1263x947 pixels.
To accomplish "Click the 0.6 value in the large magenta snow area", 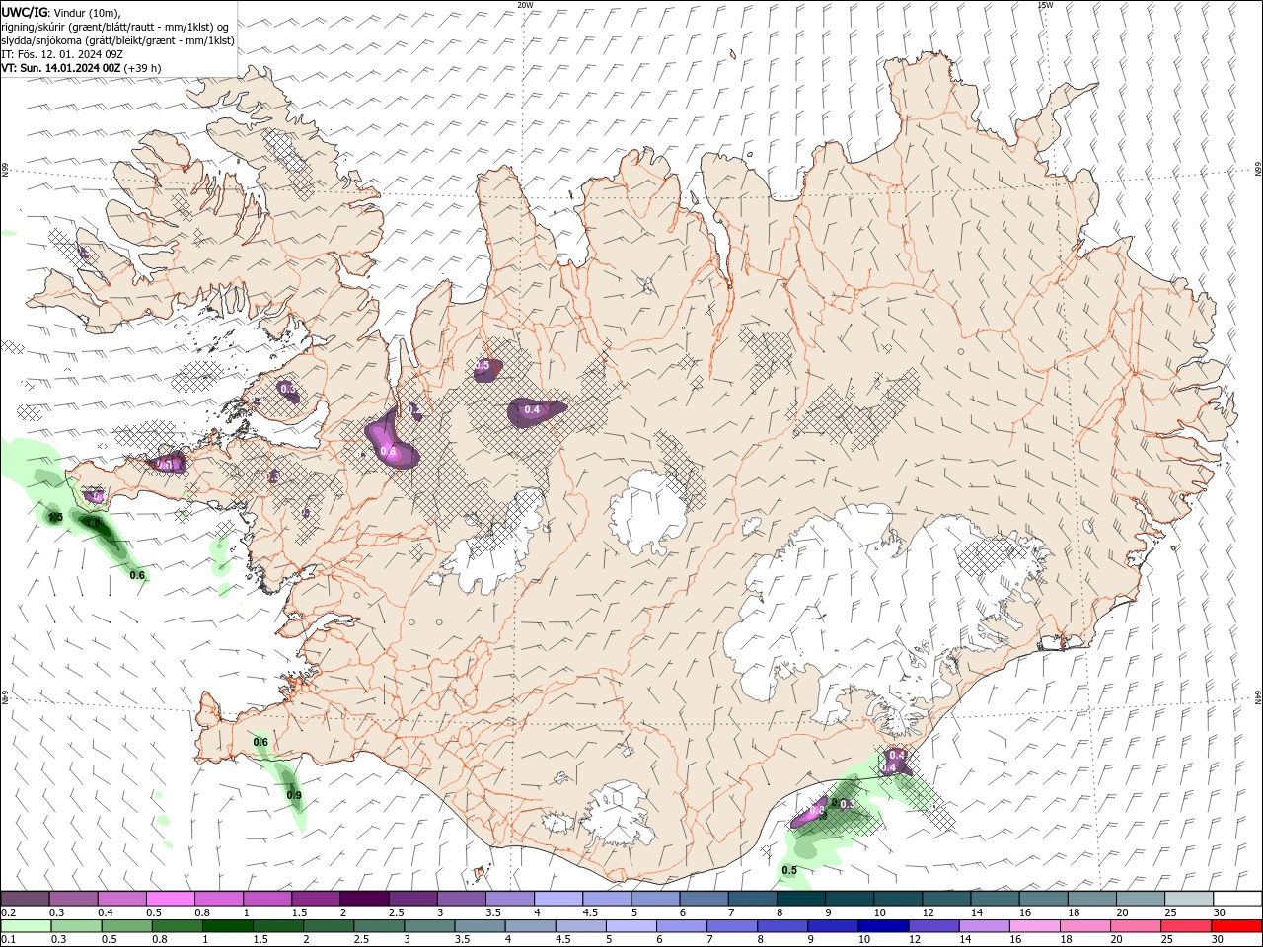I will tap(388, 451).
